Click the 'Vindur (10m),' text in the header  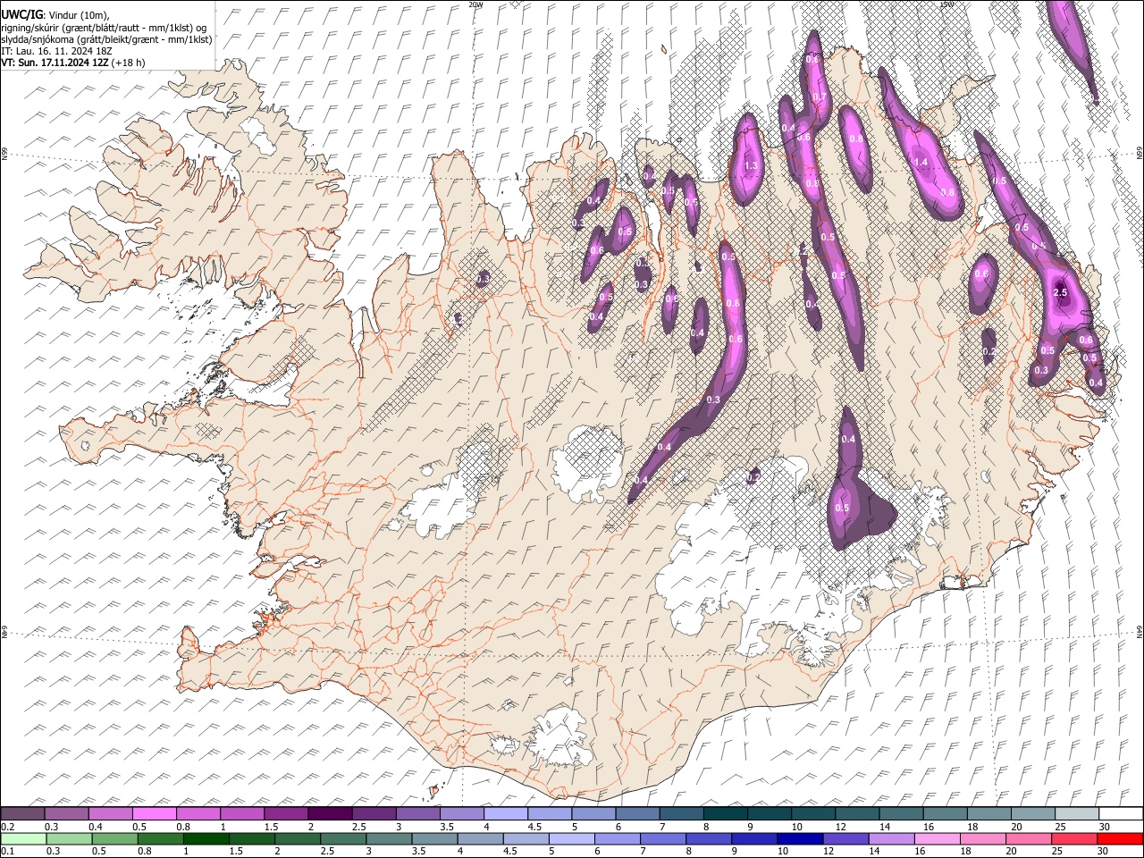(78, 15)
